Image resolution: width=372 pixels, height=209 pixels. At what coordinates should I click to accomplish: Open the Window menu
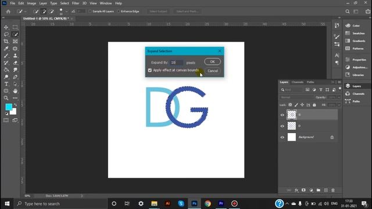point(106,3)
